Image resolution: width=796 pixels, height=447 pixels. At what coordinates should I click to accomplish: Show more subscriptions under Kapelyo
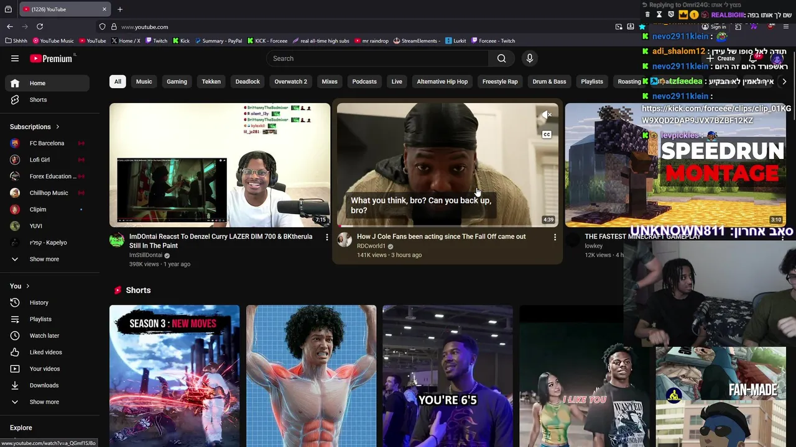[47, 259]
